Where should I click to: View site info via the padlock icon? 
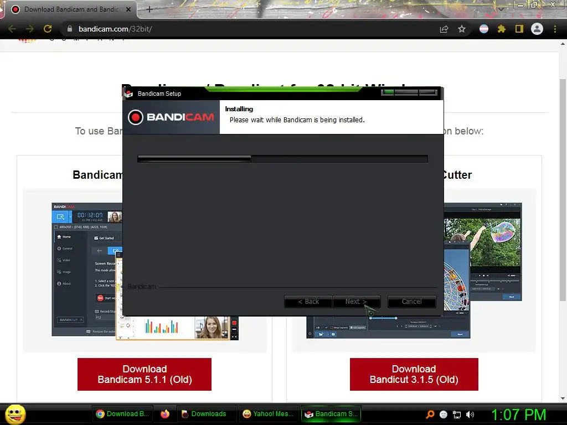point(70,29)
